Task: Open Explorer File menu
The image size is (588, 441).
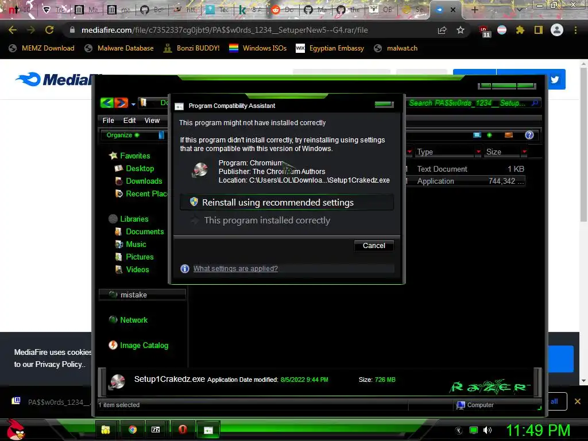Action: pyautogui.click(x=109, y=121)
